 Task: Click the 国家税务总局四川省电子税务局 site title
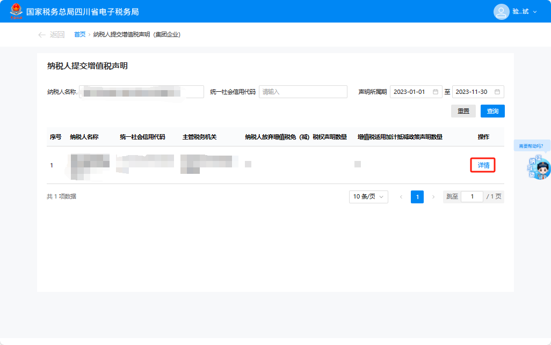[83, 12]
